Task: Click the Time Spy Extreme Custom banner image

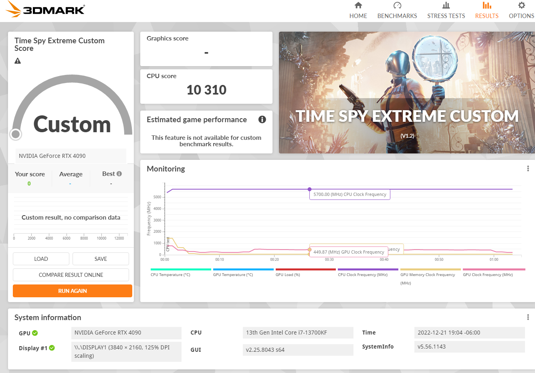Action: [x=407, y=93]
